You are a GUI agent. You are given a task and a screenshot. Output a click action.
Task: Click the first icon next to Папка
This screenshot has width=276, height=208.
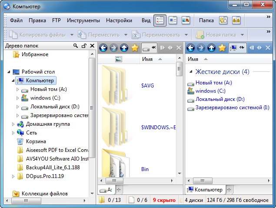(x=223, y=20)
